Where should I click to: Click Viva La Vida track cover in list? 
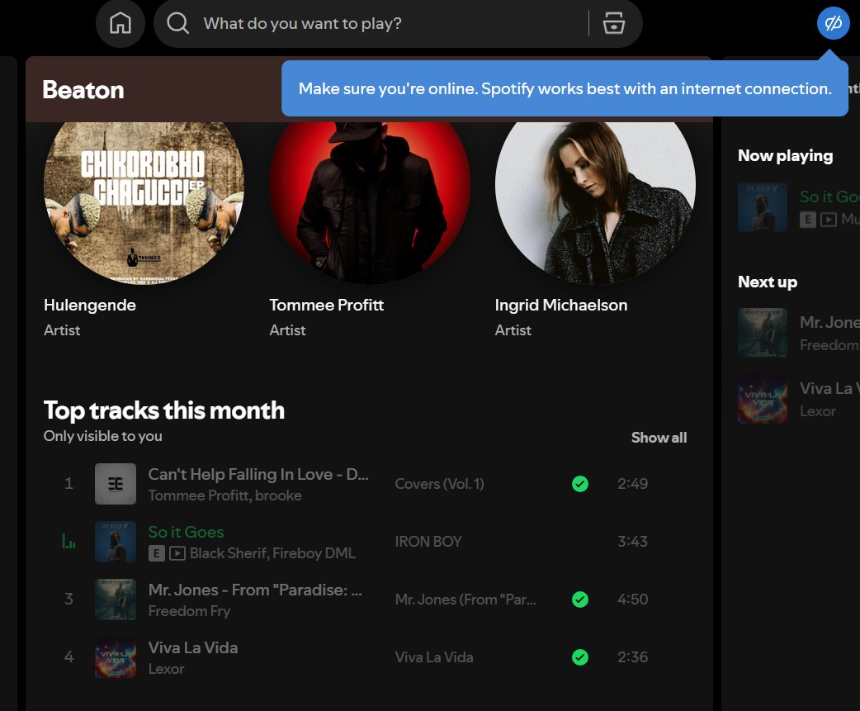(x=116, y=657)
